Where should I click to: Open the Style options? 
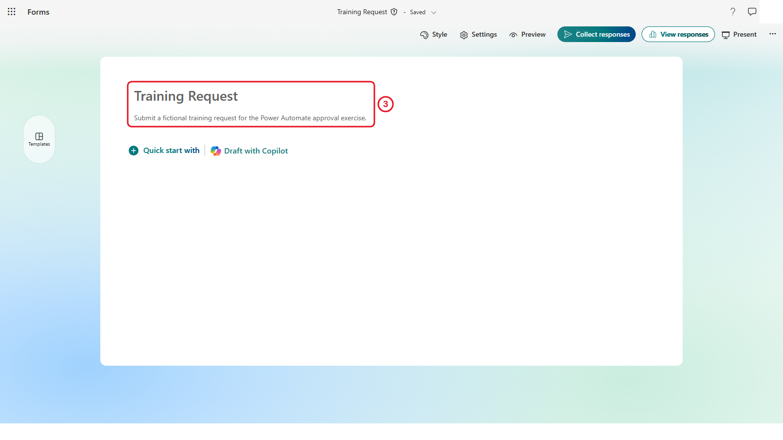click(434, 35)
